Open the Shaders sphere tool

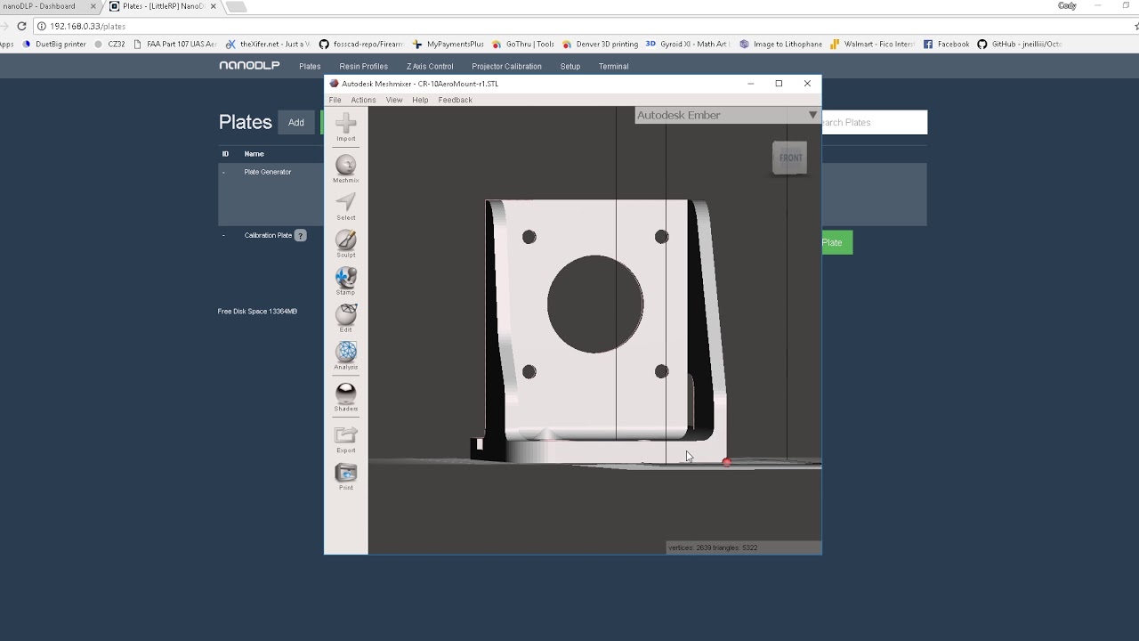346,397
